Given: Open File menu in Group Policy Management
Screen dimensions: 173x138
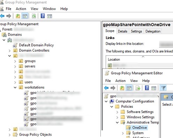Looking at the screenshot, I should pos(8,9).
